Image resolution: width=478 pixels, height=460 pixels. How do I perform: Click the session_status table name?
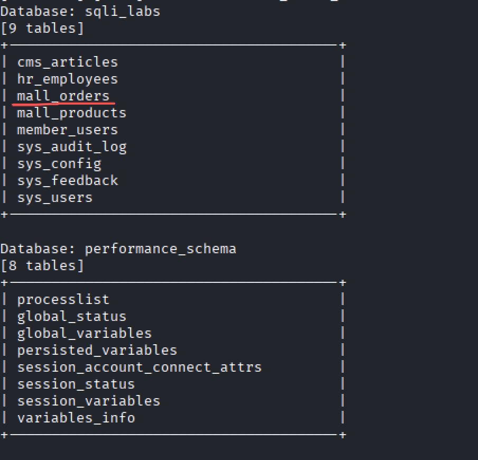pos(76,384)
